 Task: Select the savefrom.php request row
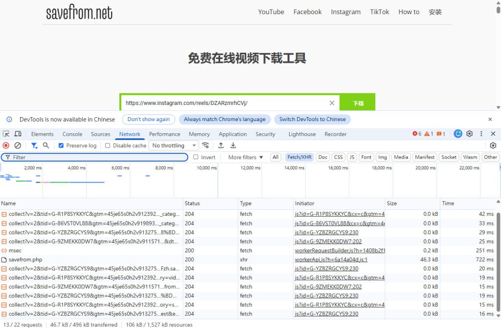point(248,260)
